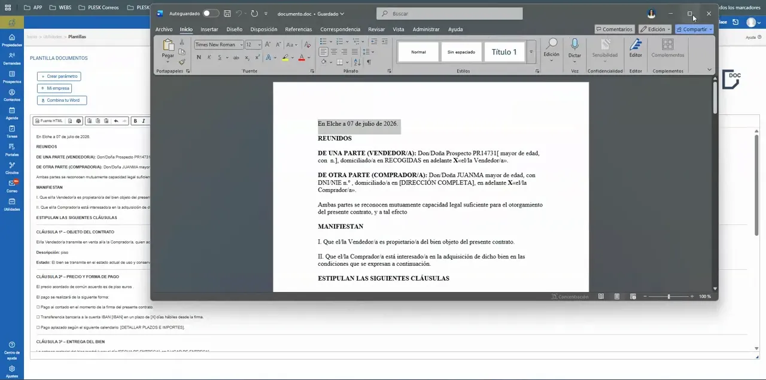This screenshot has height=380, width=766.
Task: Expand the styles gallery arrow
Action: click(x=531, y=52)
